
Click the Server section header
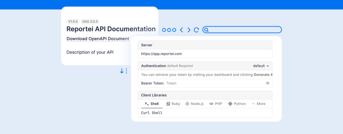[x=147, y=45]
